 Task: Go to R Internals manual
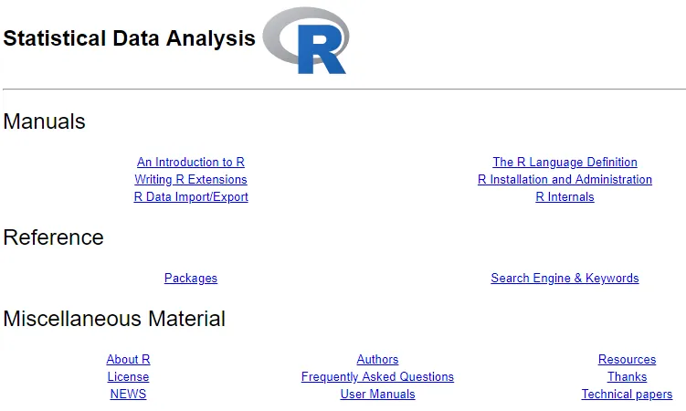pyautogui.click(x=565, y=197)
